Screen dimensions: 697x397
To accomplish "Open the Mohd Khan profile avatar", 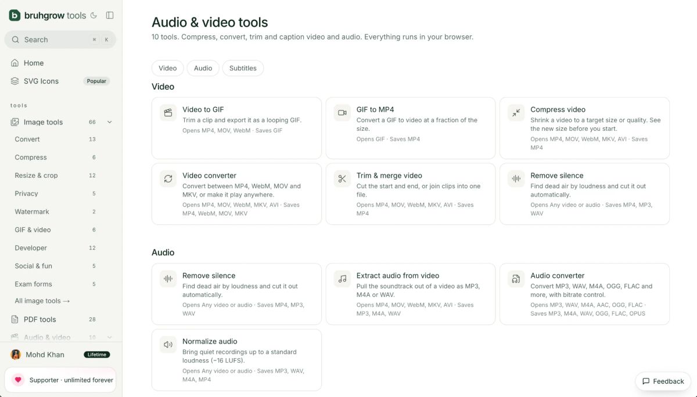I will click(x=16, y=355).
